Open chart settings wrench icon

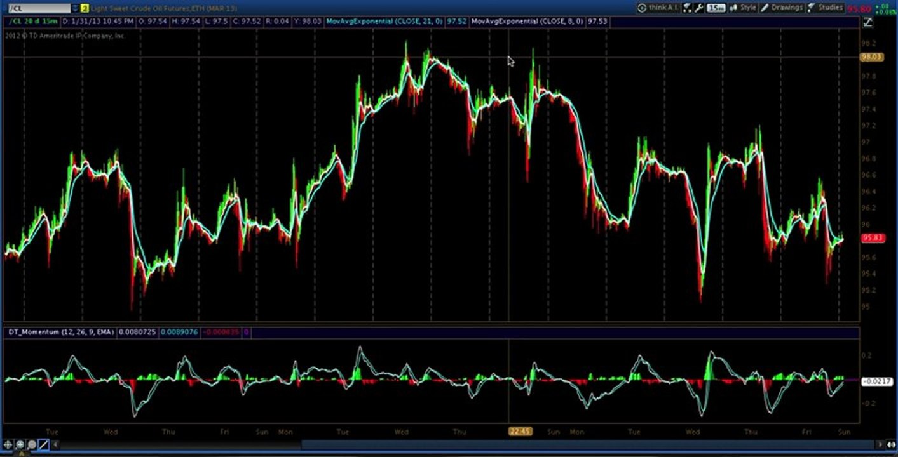[x=698, y=8]
